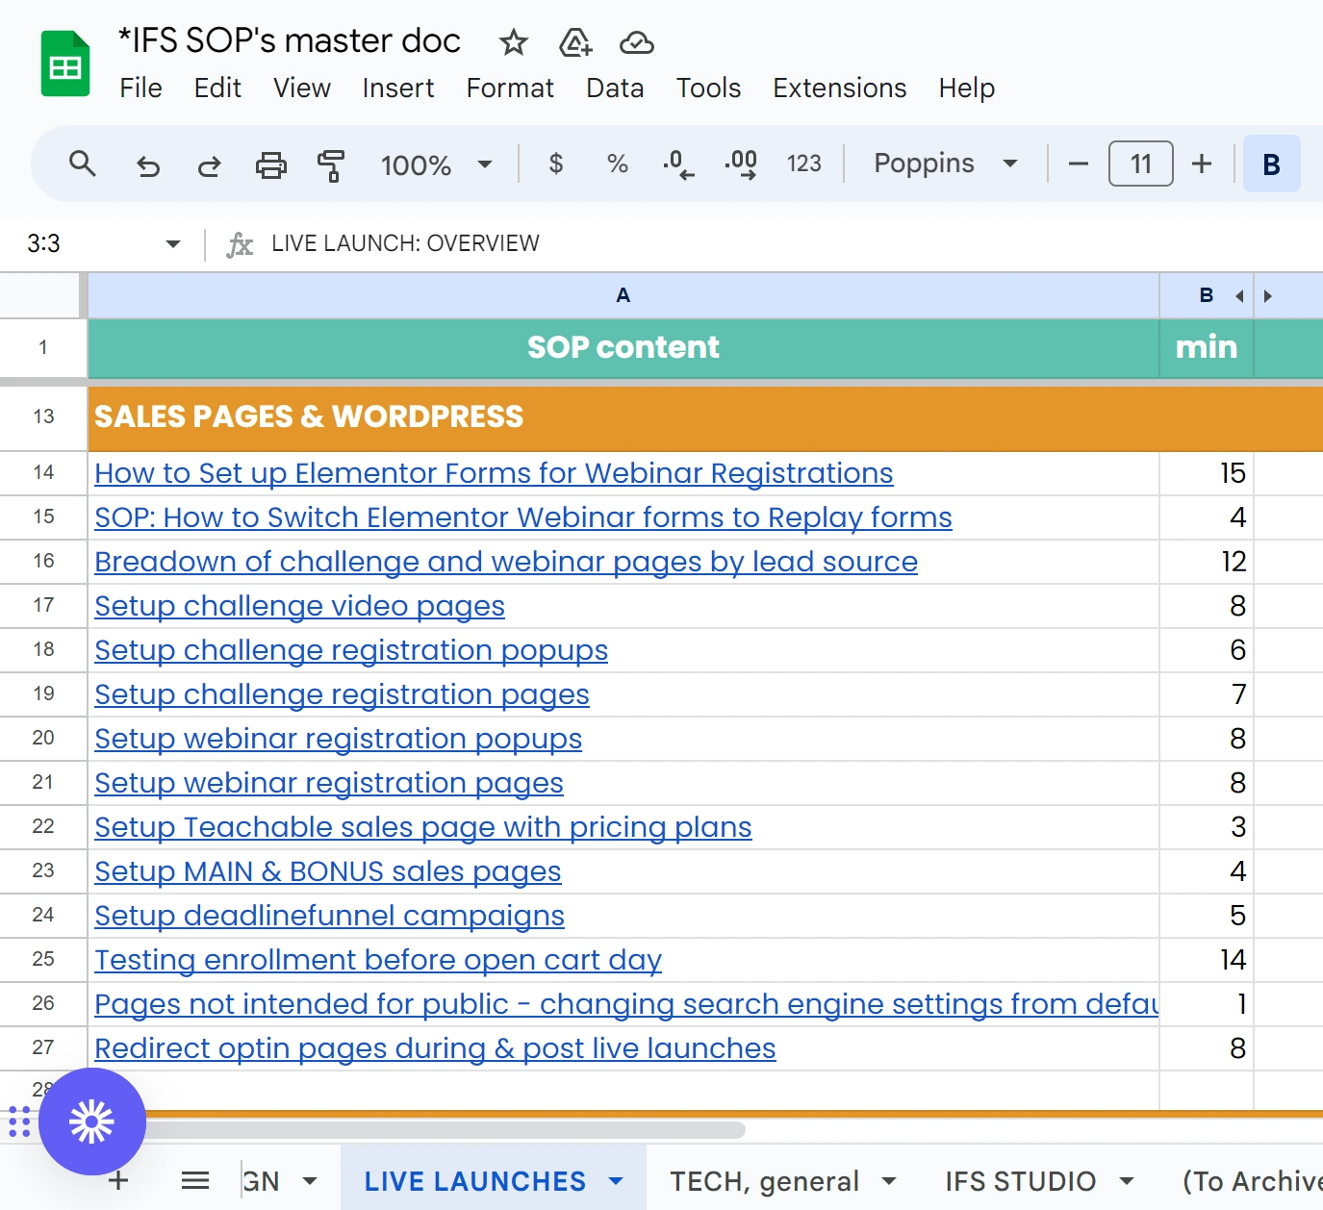Activate the paint format tool
This screenshot has height=1210, width=1323.
tap(331, 165)
